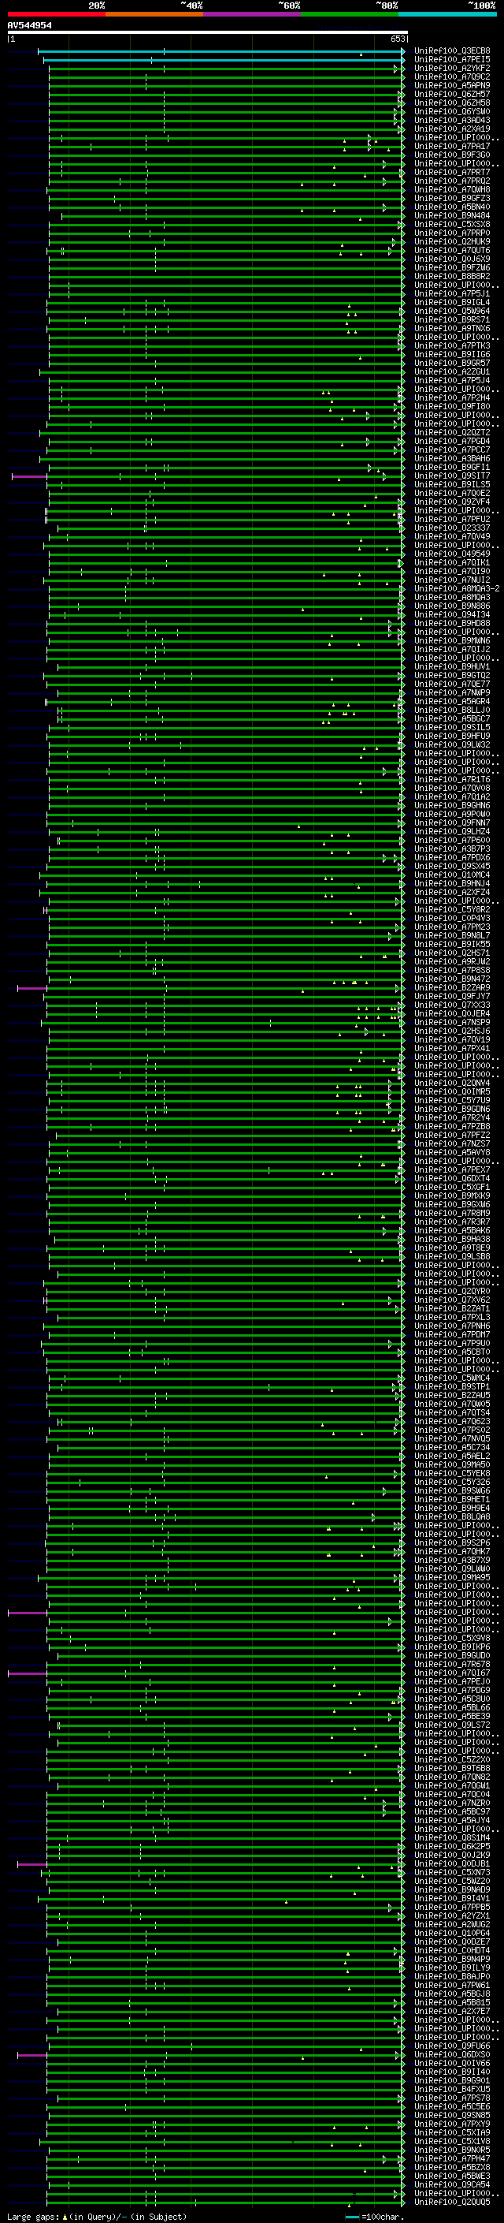Select UniRef100_B9RS71 entry

(x=452, y=319)
